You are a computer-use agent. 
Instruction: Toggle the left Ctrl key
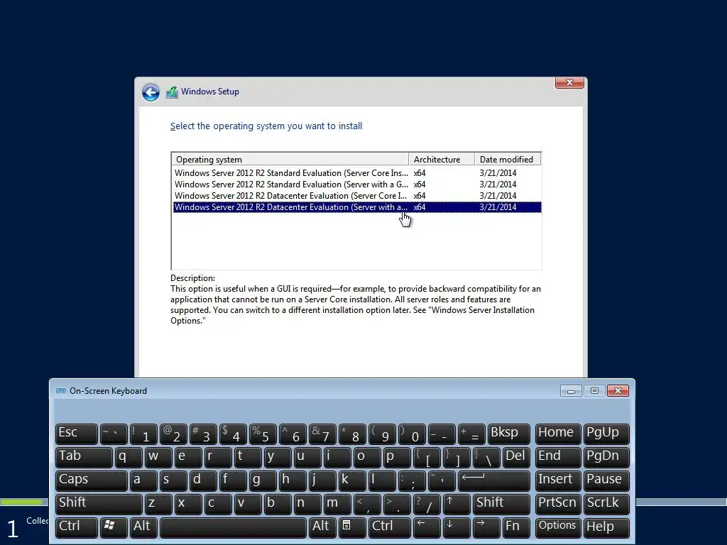coord(77,527)
